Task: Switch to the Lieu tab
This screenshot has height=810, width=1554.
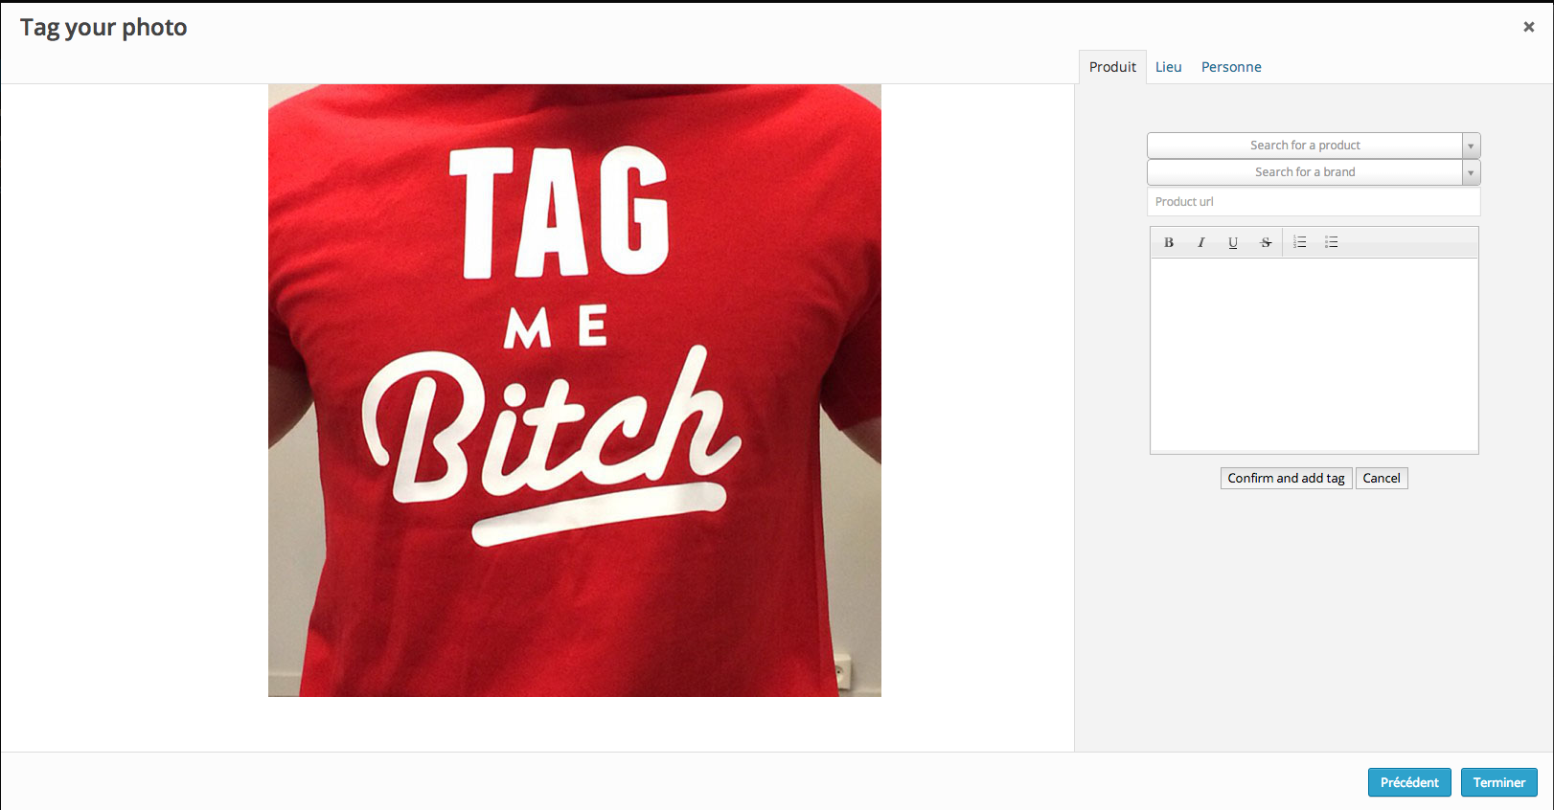Action: tap(1168, 67)
